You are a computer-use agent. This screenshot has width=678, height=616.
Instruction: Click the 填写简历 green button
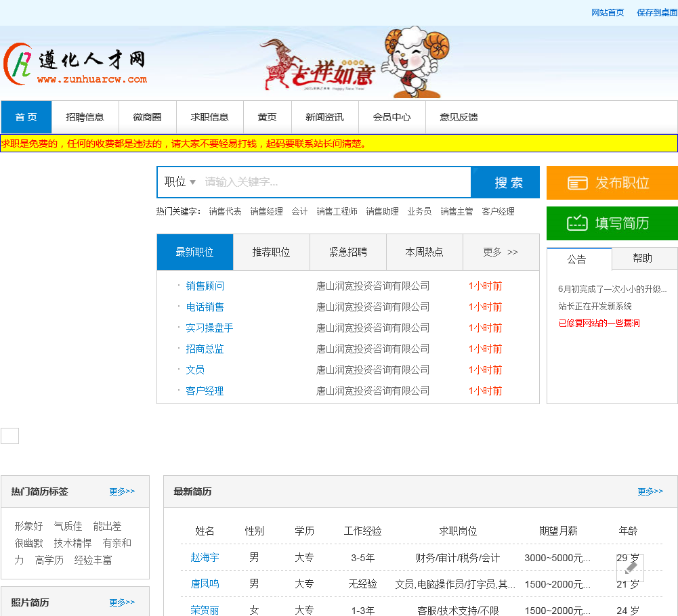click(x=612, y=223)
